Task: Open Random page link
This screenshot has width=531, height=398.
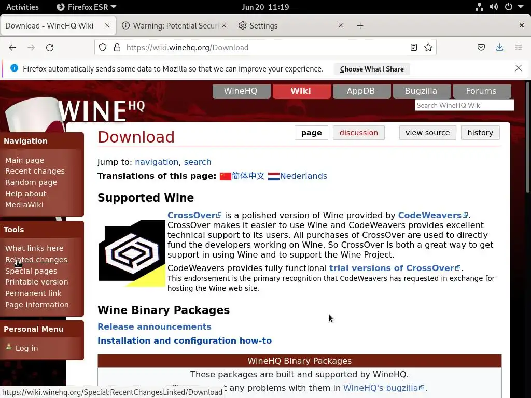Action: click(x=31, y=182)
